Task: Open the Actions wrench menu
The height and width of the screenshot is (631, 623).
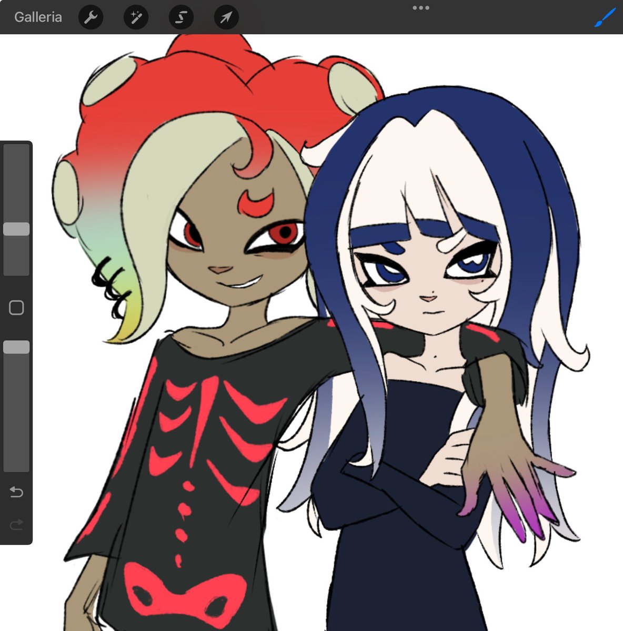Action: (91, 18)
